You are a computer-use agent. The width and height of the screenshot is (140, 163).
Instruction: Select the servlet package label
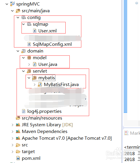click(x=40, y=71)
